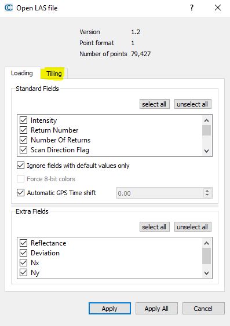Click the Point format label
Screen dimensions: 230x326
97,43
